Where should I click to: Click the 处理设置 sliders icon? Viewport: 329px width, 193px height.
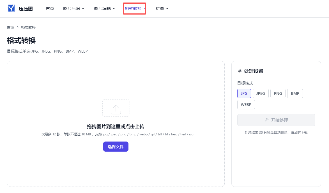240,71
